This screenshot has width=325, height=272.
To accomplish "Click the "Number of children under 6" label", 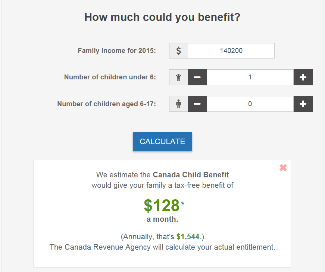I will (110, 78).
